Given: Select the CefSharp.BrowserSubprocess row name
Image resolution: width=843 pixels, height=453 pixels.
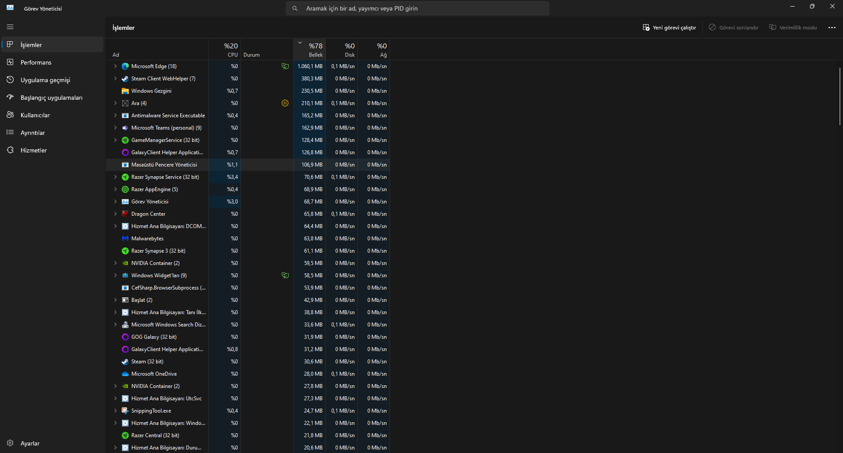Looking at the screenshot, I should pyautogui.click(x=168, y=288).
